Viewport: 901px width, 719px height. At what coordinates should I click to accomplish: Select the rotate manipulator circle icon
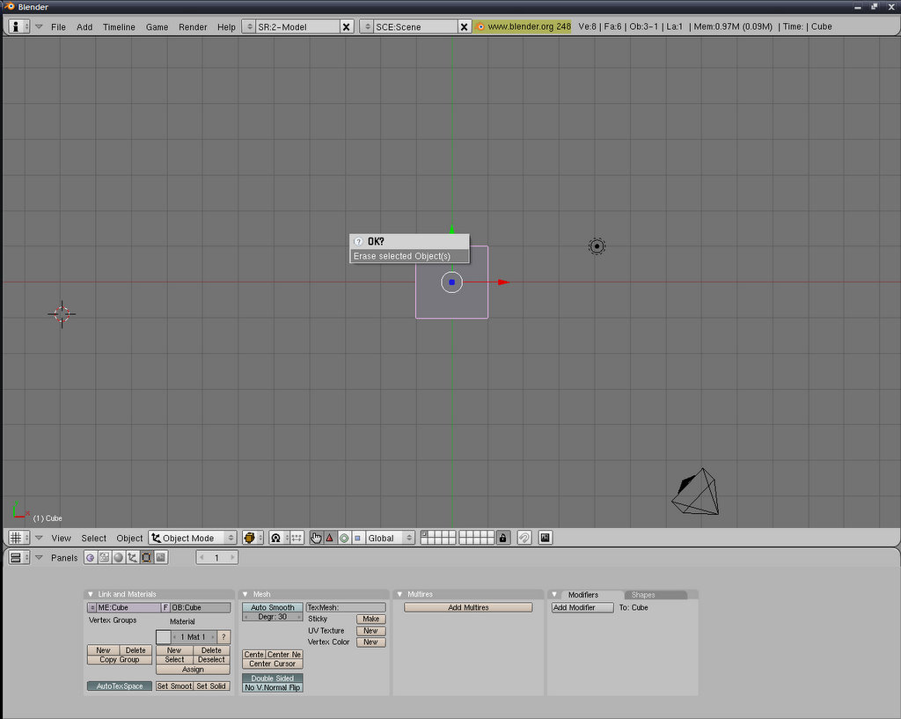click(x=344, y=538)
